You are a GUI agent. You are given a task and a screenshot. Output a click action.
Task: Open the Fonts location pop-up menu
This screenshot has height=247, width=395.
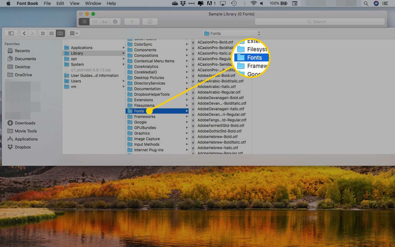[x=232, y=33]
